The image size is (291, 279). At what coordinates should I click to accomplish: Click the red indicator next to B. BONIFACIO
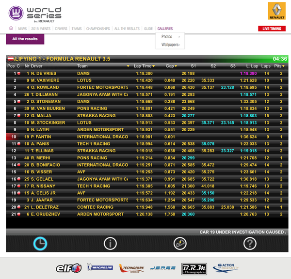click(19, 165)
